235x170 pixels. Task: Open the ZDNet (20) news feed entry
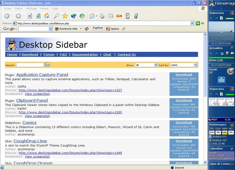[x=216, y=60]
